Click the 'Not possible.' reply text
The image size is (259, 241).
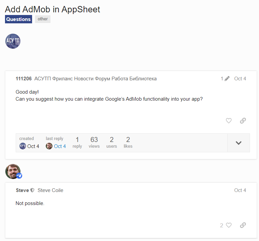30,203
